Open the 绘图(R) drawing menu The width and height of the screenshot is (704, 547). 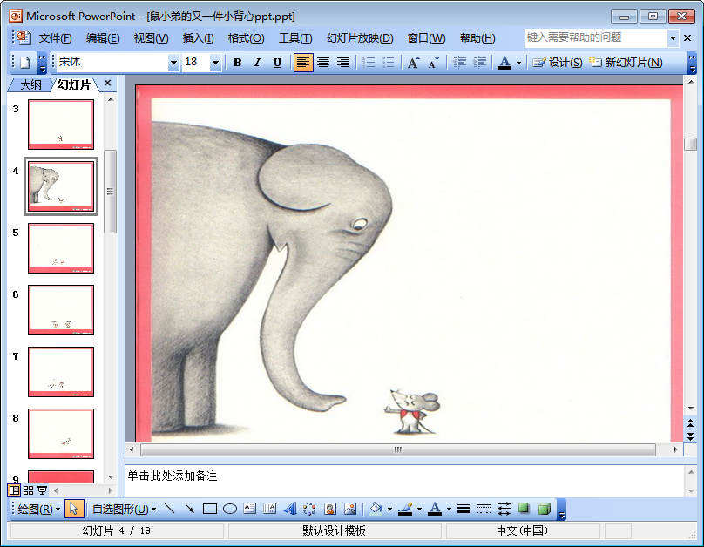click(x=38, y=510)
